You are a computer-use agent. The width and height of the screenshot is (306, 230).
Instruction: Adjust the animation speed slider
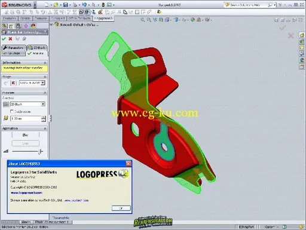pyautogui.click(x=41, y=151)
